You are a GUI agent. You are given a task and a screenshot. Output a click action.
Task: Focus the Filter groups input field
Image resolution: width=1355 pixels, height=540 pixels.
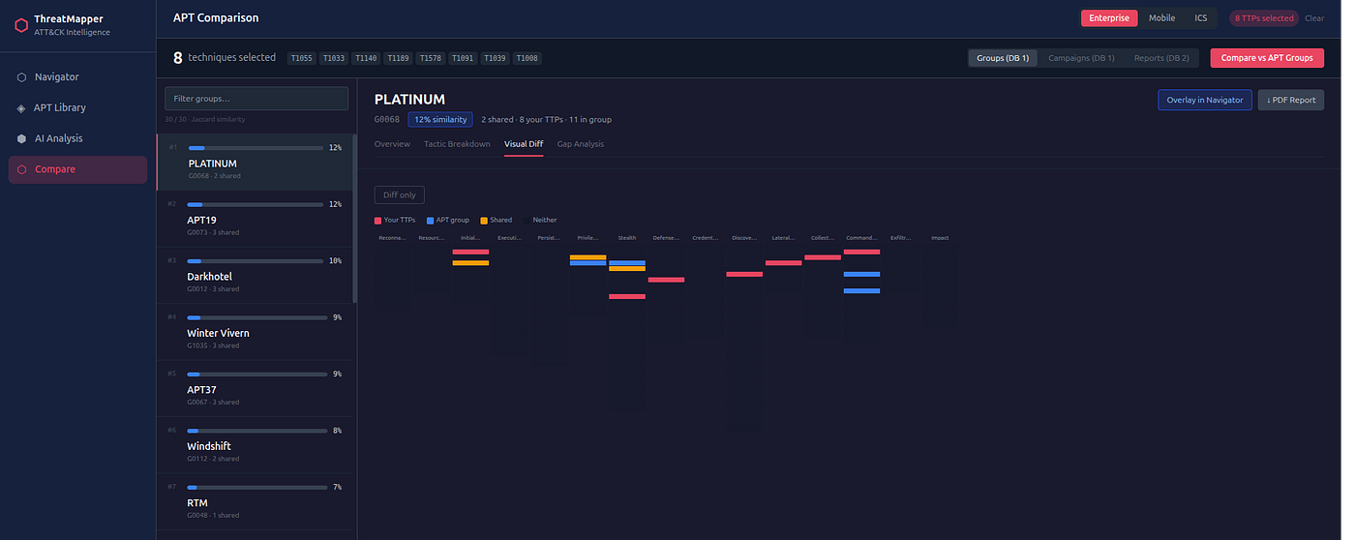[x=256, y=99]
